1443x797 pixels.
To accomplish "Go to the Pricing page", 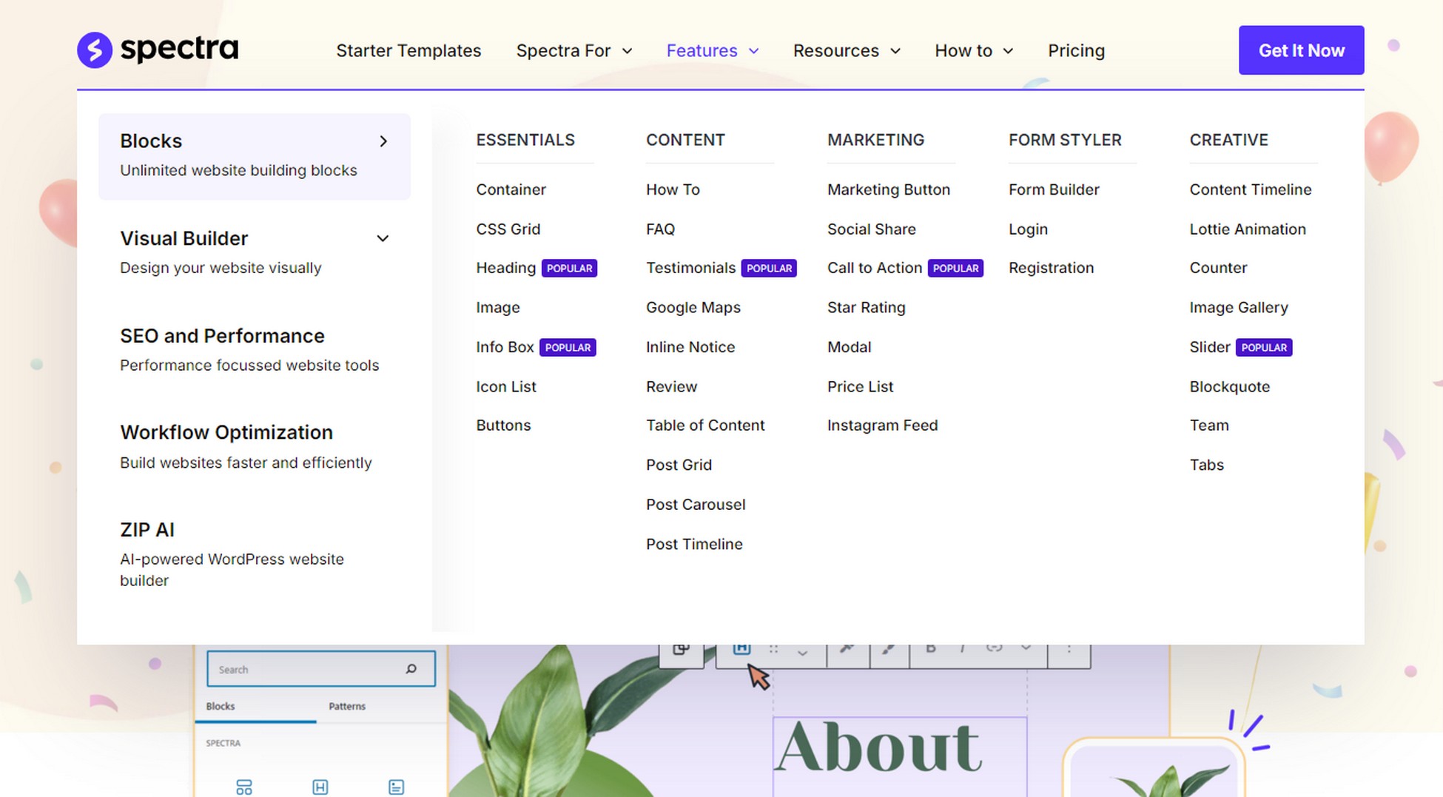I will coord(1076,50).
